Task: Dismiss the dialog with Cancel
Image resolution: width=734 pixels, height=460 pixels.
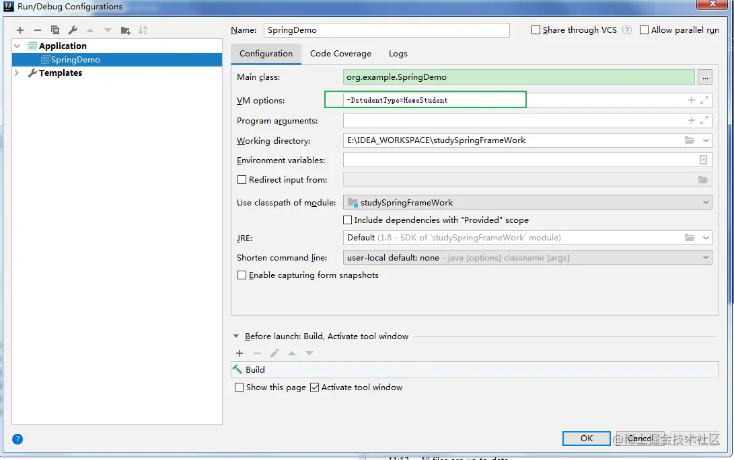Action: (640, 438)
